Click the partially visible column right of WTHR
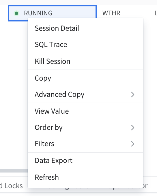The width and height of the screenshot is (157, 196). [x=156, y=13]
